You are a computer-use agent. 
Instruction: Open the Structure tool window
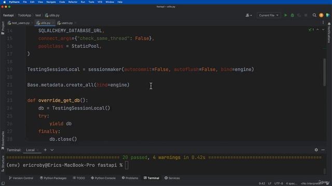coord(3,163)
